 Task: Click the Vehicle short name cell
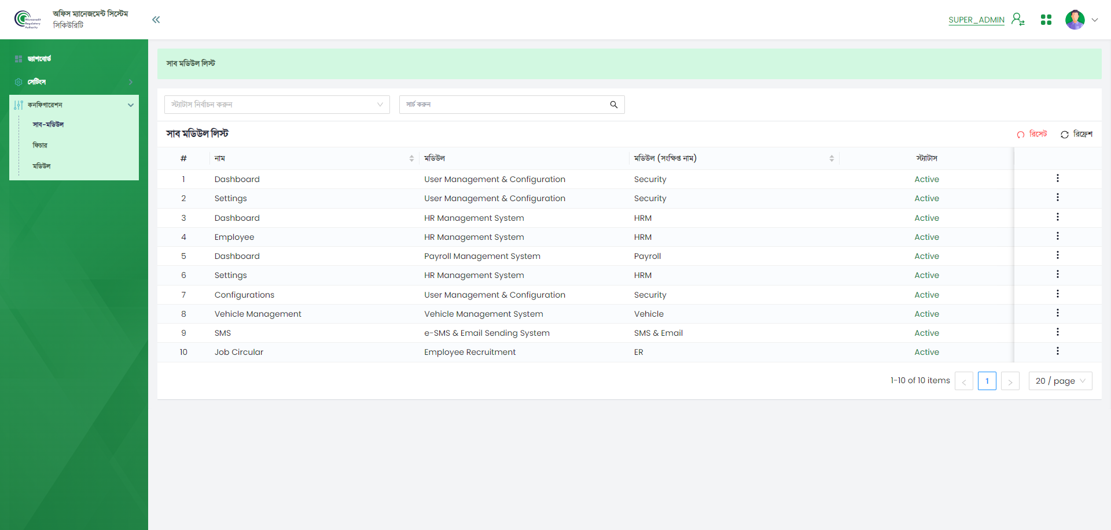pos(649,314)
